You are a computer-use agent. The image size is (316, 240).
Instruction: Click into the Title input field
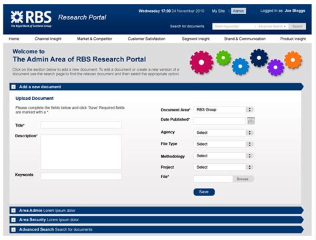pyautogui.click(x=81, y=125)
